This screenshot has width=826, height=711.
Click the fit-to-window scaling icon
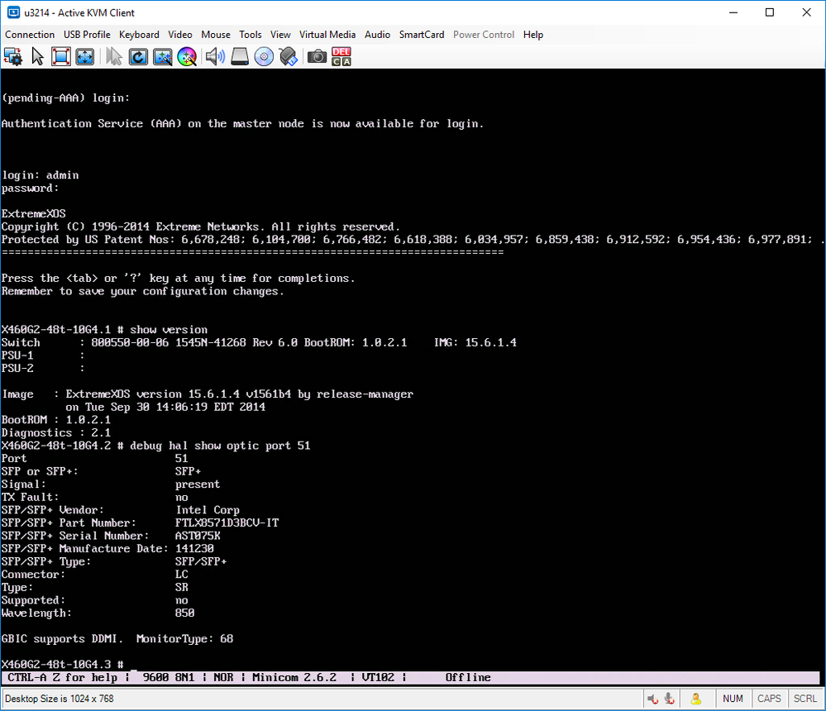(85, 56)
